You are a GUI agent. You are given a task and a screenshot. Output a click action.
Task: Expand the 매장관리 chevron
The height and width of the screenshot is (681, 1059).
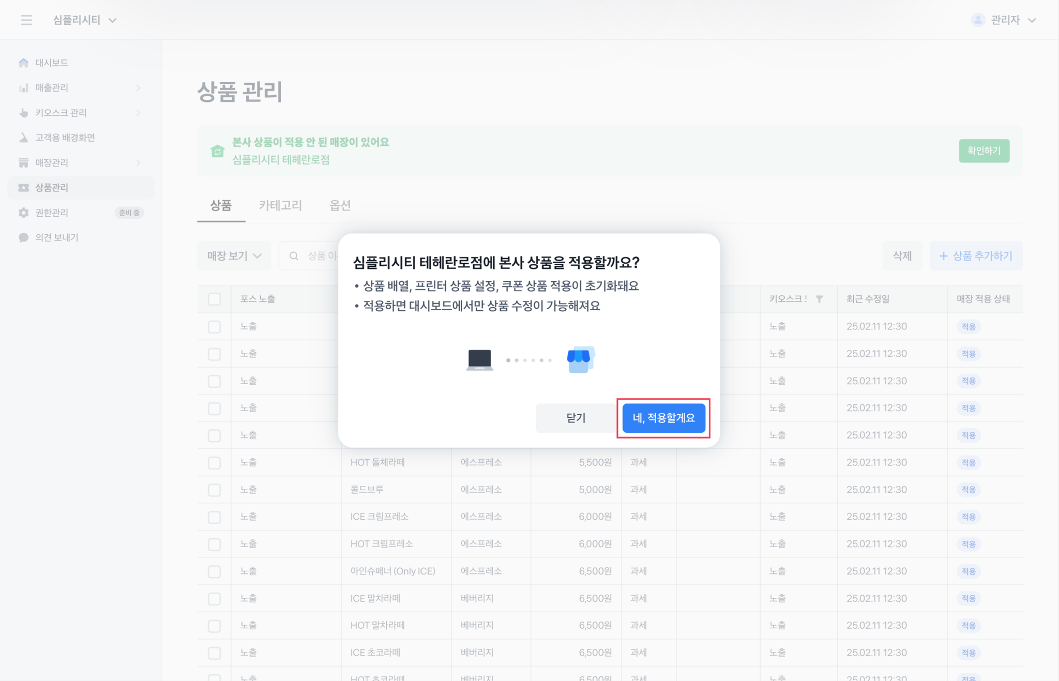[x=138, y=162]
